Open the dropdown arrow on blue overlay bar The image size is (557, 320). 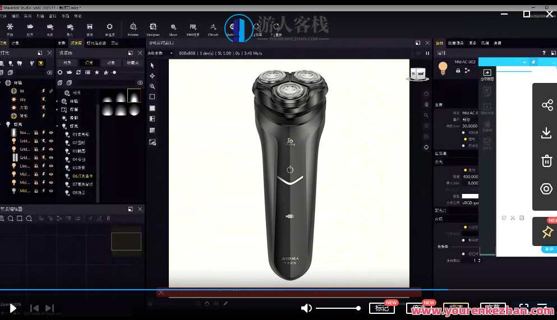pos(524,62)
